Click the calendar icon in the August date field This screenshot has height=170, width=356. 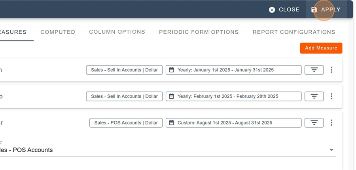[x=171, y=123]
